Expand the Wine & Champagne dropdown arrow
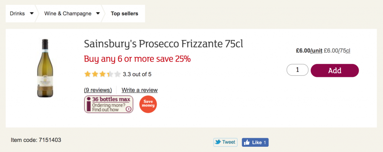 coord(98,14)
